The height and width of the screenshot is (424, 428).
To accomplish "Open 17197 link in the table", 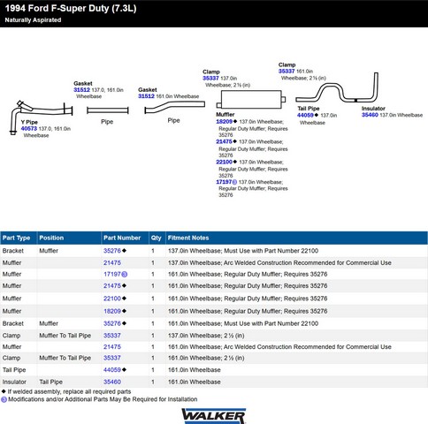I will [x=112, y=275].
